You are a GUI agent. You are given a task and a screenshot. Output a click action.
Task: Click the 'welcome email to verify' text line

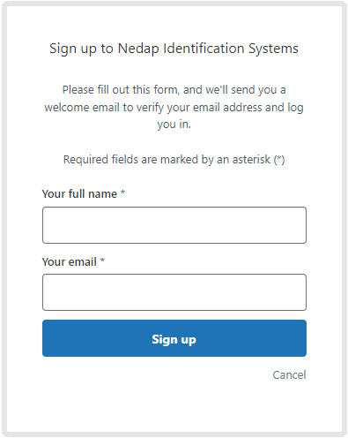(x=174, y=108)
